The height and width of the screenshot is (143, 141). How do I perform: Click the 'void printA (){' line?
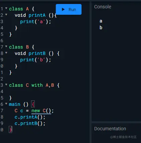[x=36, y=15]
